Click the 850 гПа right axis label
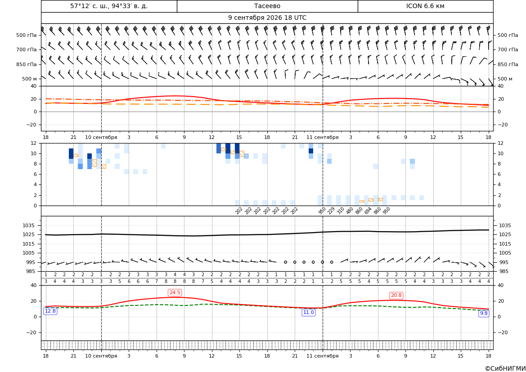Screen dimensions: 526x372 508,64
